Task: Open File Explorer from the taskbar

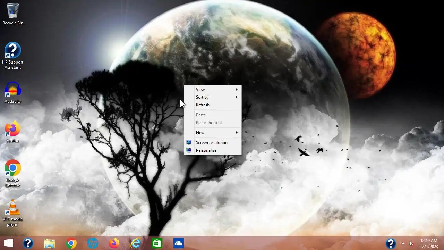Action: click(50, 243)
